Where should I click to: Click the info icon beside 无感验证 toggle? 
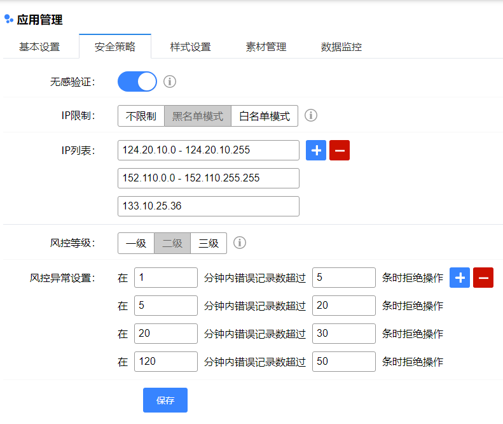click(x=170, y=81)
